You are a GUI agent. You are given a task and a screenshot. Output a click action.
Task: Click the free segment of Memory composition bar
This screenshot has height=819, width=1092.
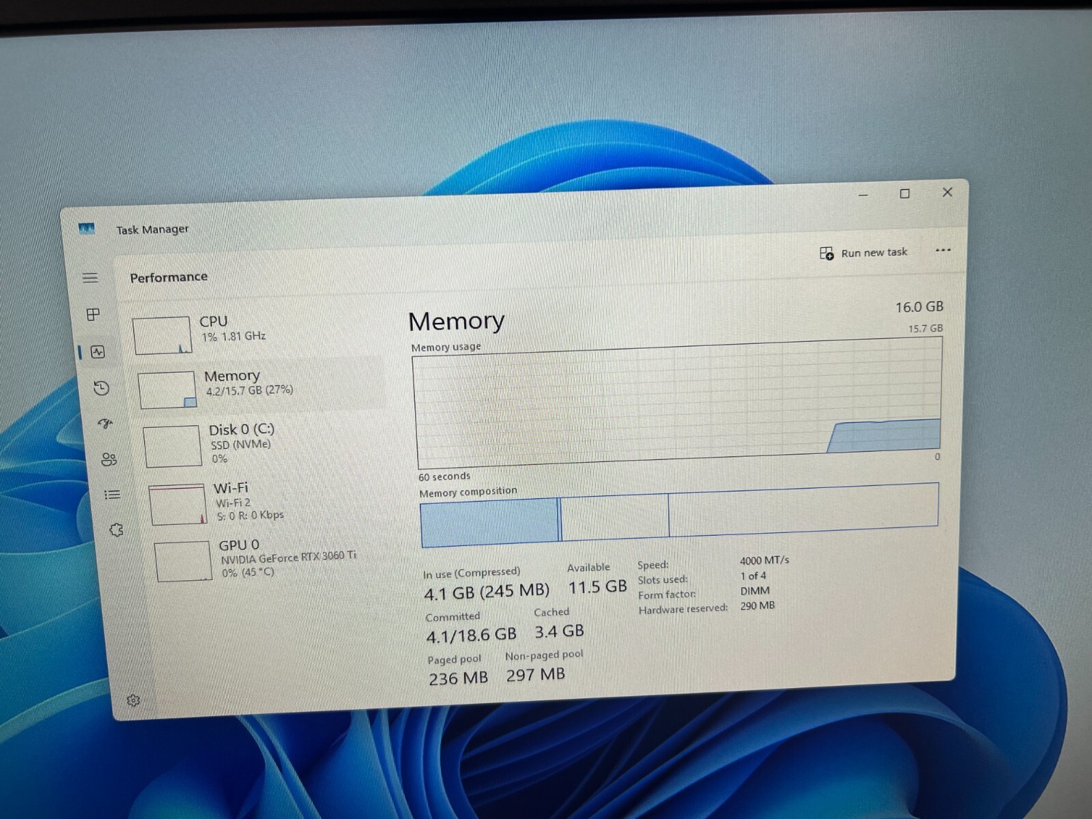[x=803, y=508]
